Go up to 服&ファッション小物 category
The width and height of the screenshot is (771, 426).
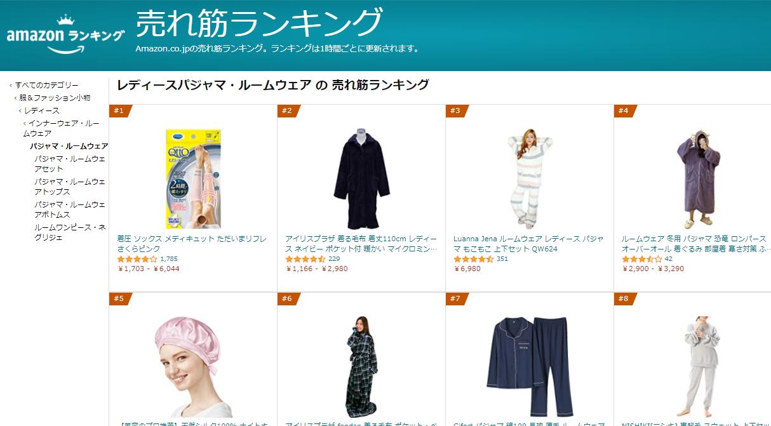pyautogui.click(x=55, y=98)
